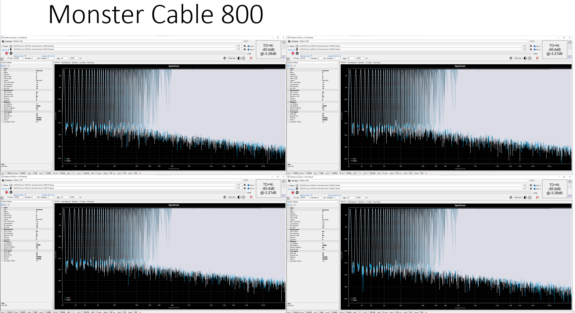Open output device config tool icon, top-left window
The image size is (575, 313).
tap(245, 46)
